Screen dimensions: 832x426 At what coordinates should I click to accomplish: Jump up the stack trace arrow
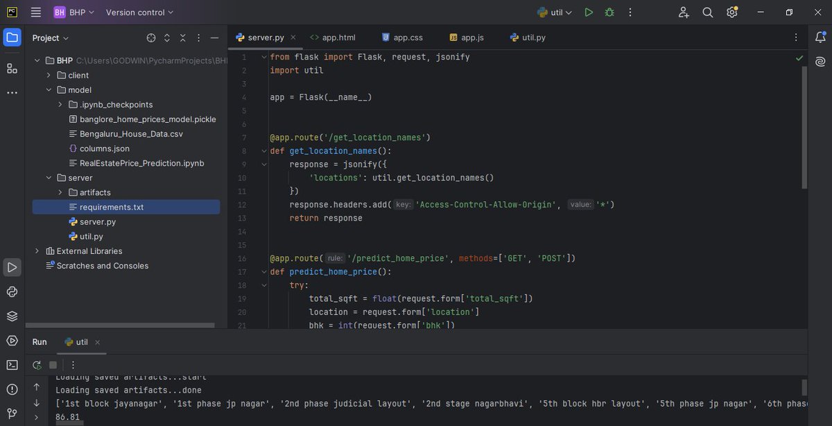coord(37,387)
